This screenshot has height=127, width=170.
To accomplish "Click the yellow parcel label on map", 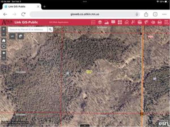I will tap(89, 72).
